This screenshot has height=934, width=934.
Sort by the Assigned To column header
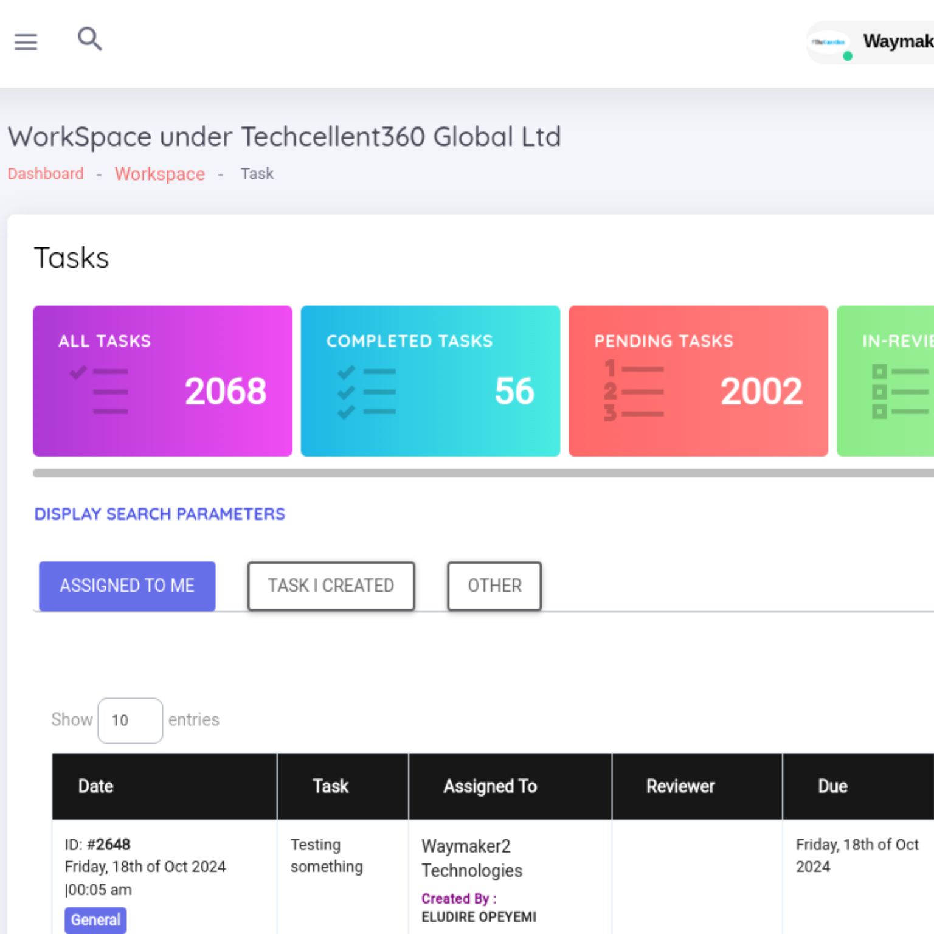pos(490,786)
